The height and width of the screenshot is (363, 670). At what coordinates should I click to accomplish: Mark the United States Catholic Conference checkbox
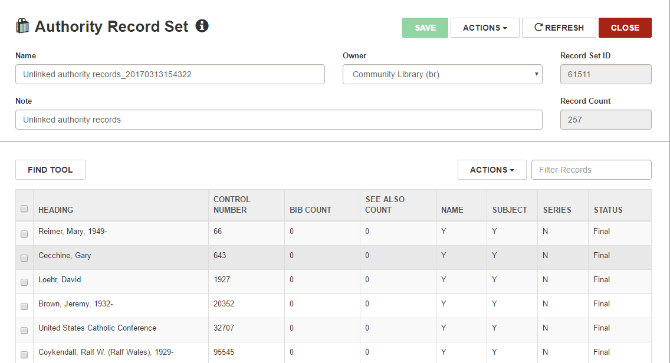click(24, 331)
